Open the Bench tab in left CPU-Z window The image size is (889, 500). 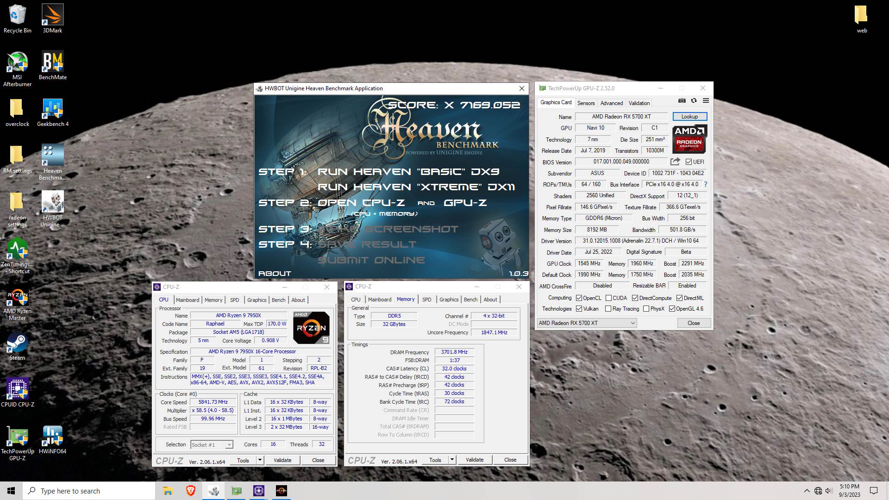coord(278,300)
